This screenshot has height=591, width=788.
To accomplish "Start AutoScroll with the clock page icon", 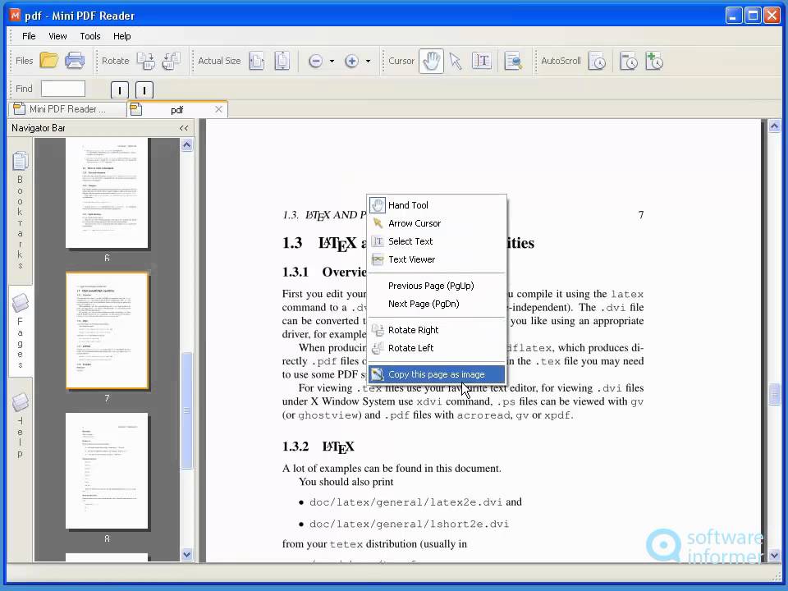I will point(597,62).
